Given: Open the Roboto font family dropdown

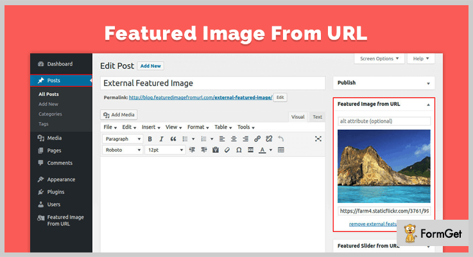Looking at the screenshot, I should (123, 150).
